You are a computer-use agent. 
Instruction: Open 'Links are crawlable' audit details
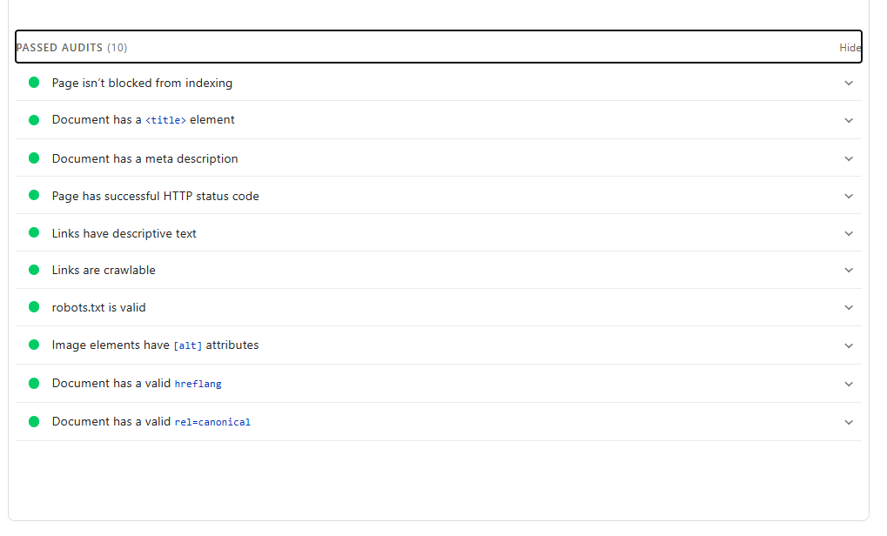(104, 270)
